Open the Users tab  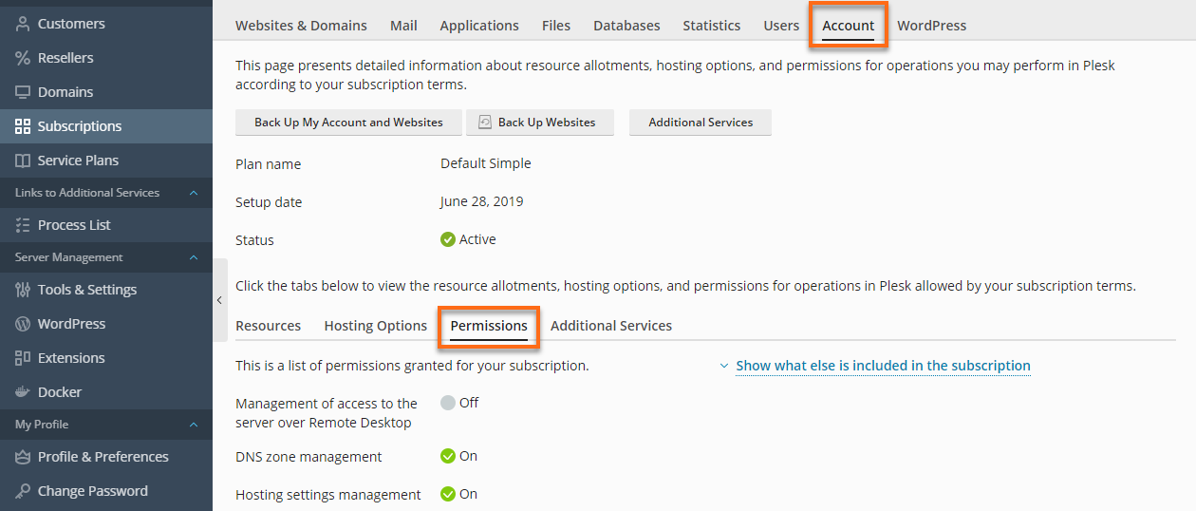781,26
